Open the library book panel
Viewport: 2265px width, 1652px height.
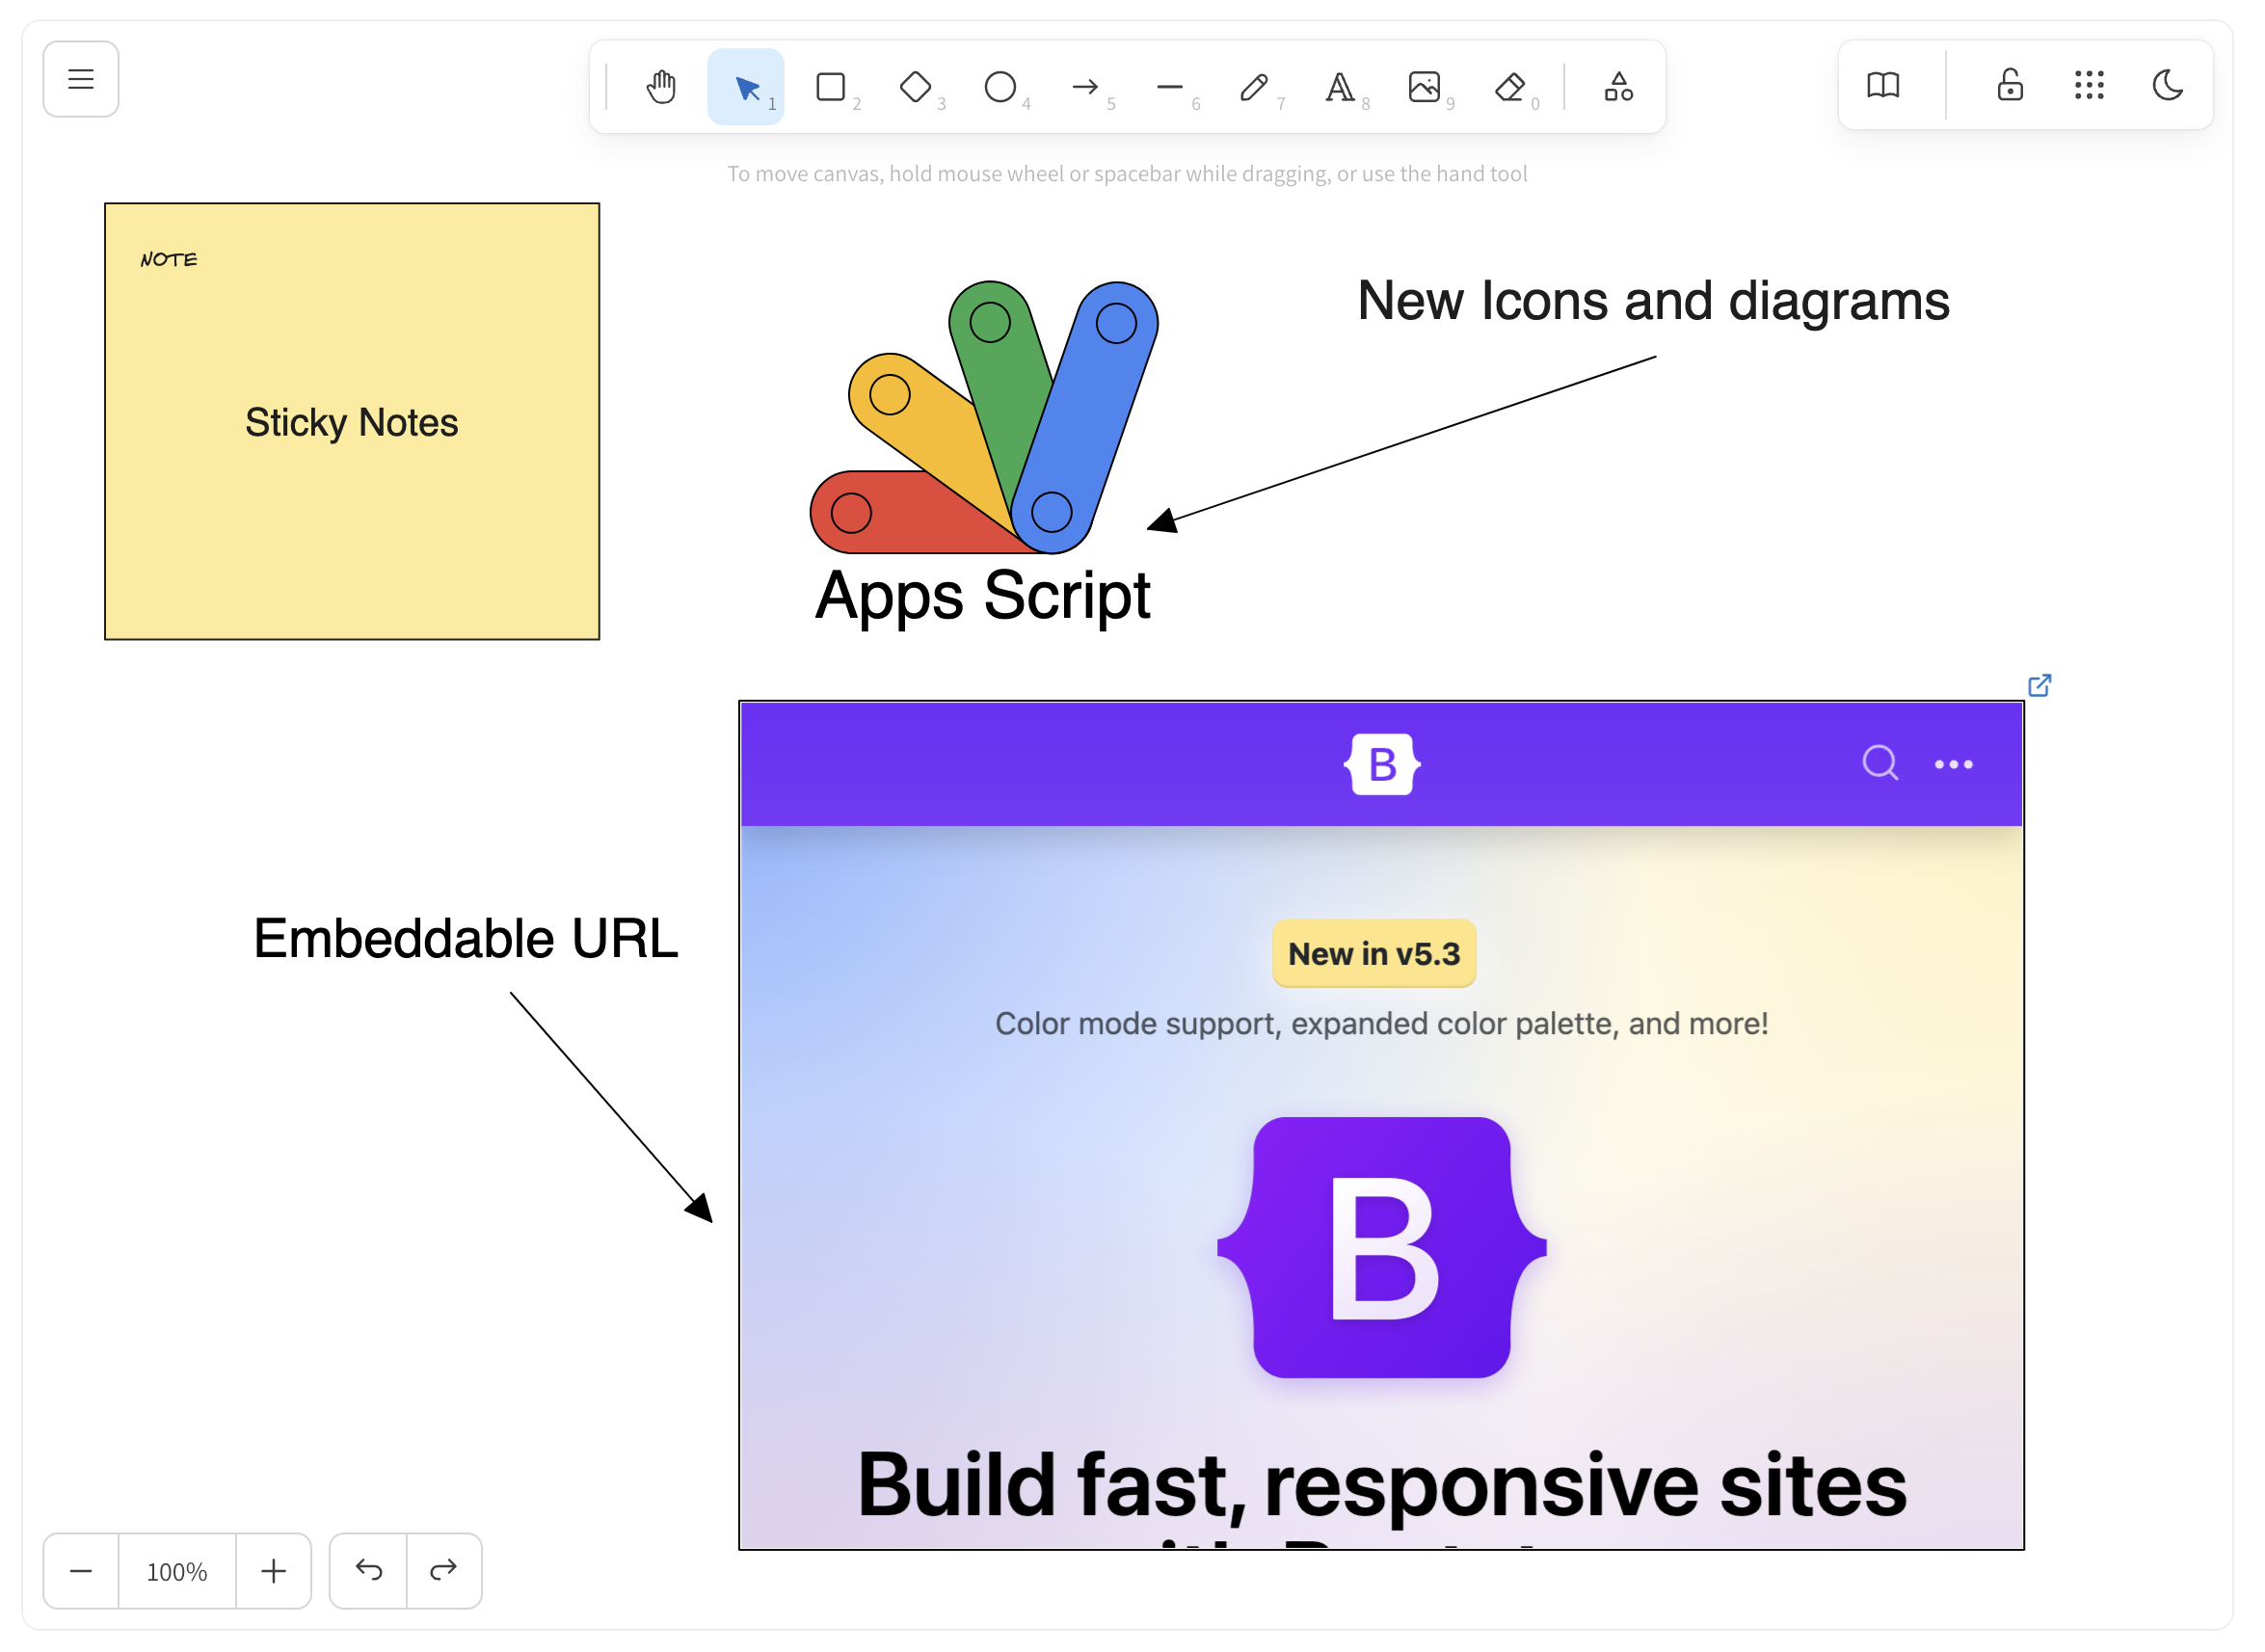tap(1884, 85)
